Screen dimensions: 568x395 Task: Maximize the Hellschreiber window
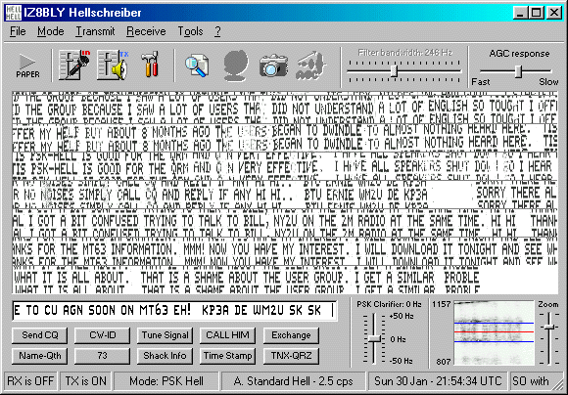[x=536, y=13]
